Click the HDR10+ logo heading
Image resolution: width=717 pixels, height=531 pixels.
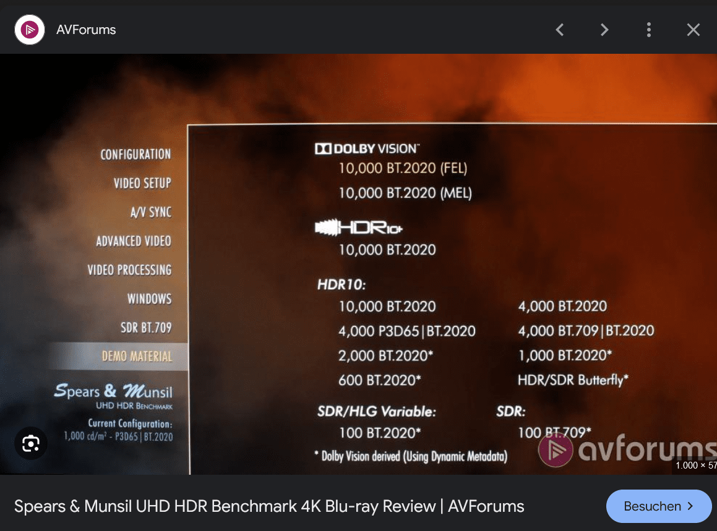pyautogui.click(x=359, y=227)
